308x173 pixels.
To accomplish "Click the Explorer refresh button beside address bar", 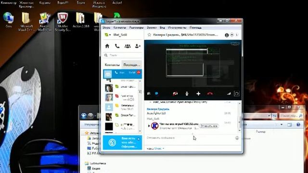I will tap(274, 116).
